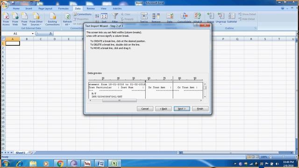Click the Back button in wizard

click(164, 109)
